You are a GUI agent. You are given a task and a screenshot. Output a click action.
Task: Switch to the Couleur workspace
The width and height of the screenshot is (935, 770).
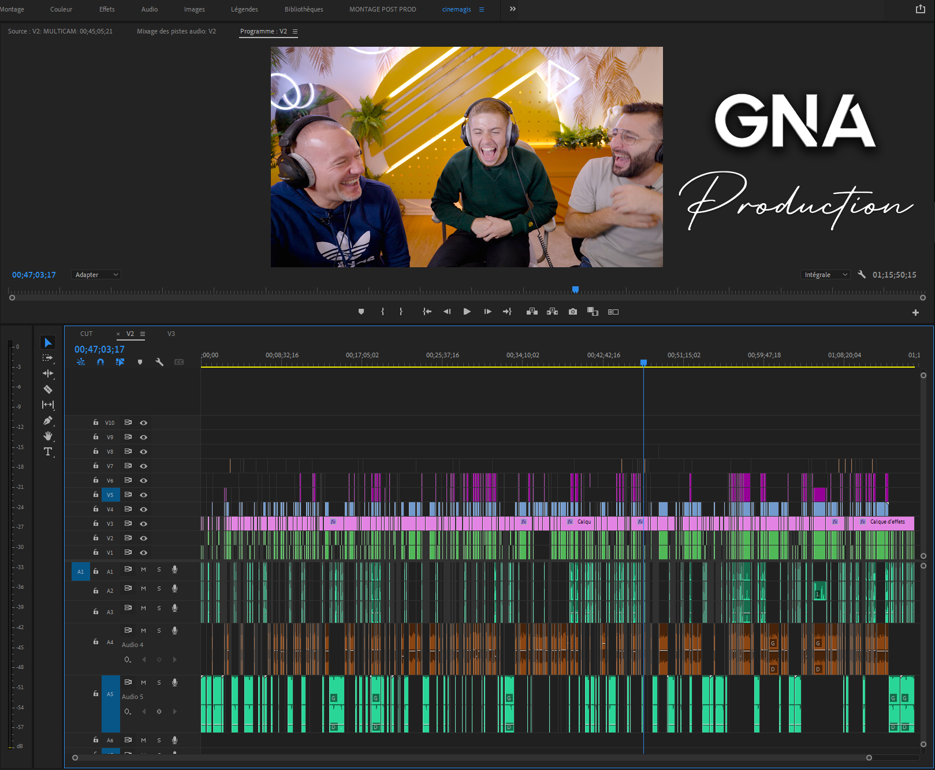coord(61,9)
